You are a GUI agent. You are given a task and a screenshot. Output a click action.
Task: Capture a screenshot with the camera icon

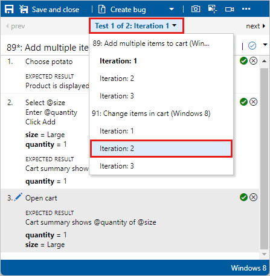coord(196,9)
